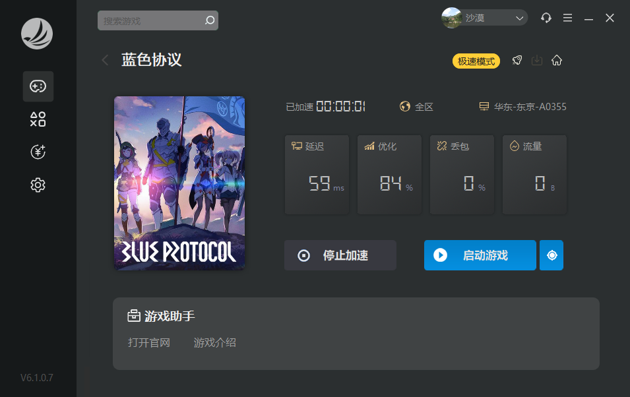Click the server icon beside 华东-东京
The height and width of the screenshot is (397, 630).
click(484, 106)
